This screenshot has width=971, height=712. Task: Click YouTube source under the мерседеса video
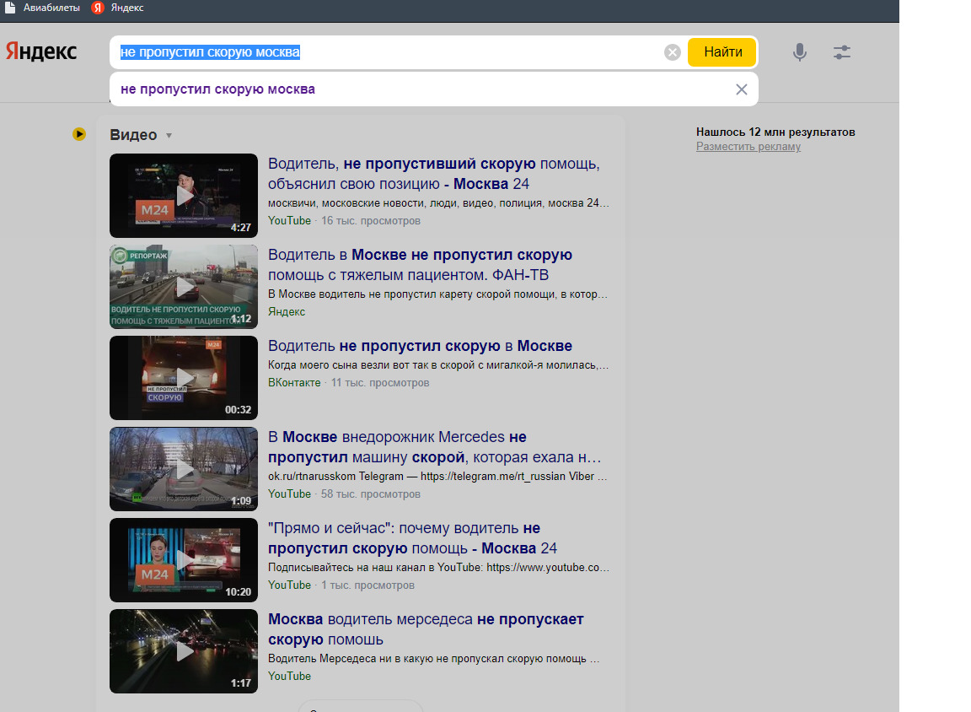click(x=289, y=676)
